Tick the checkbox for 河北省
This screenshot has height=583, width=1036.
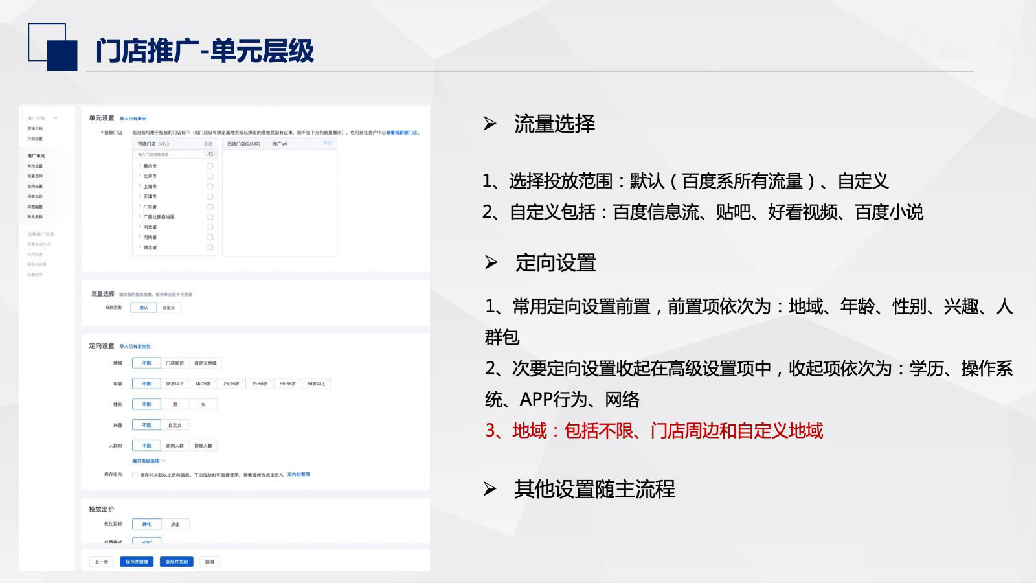tap(210, 227)
